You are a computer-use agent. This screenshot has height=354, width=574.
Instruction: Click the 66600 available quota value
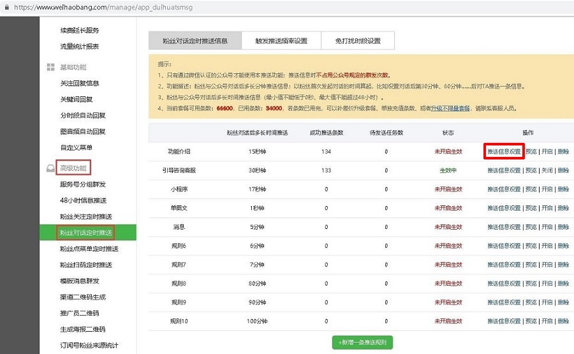224,108
